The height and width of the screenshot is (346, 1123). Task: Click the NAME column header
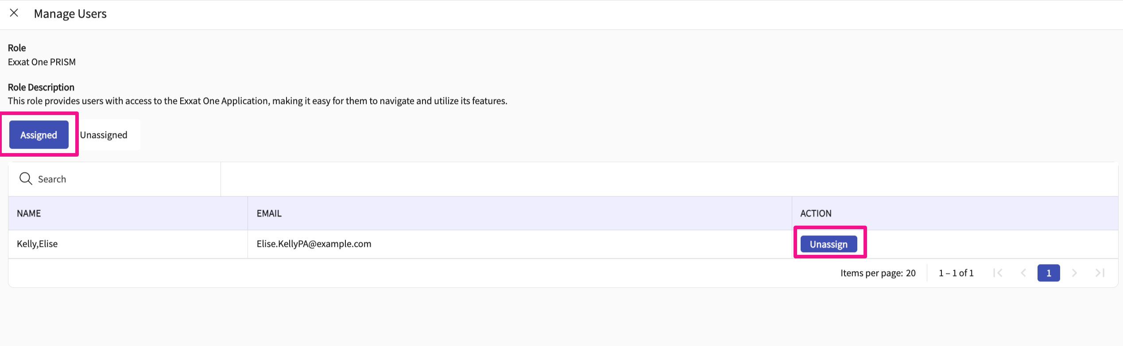[29, 213]
